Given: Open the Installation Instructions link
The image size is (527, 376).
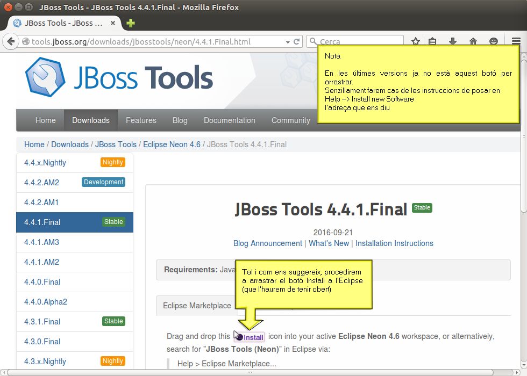Looking at the screenshot, I should [394, 243].
